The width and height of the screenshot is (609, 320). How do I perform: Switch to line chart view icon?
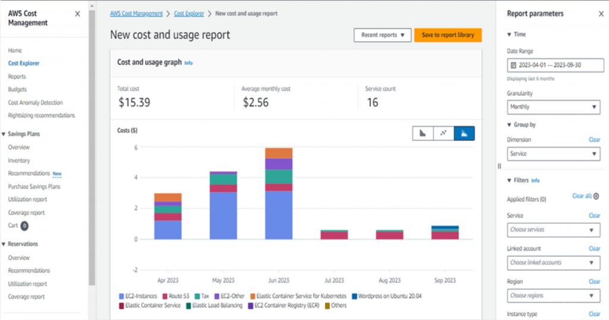point(444,133)
